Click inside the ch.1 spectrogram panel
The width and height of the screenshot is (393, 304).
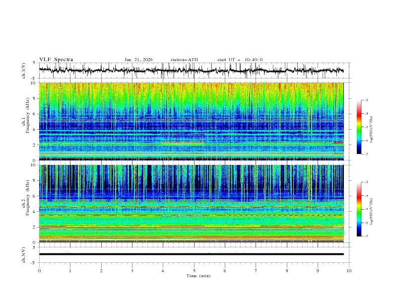191,121
